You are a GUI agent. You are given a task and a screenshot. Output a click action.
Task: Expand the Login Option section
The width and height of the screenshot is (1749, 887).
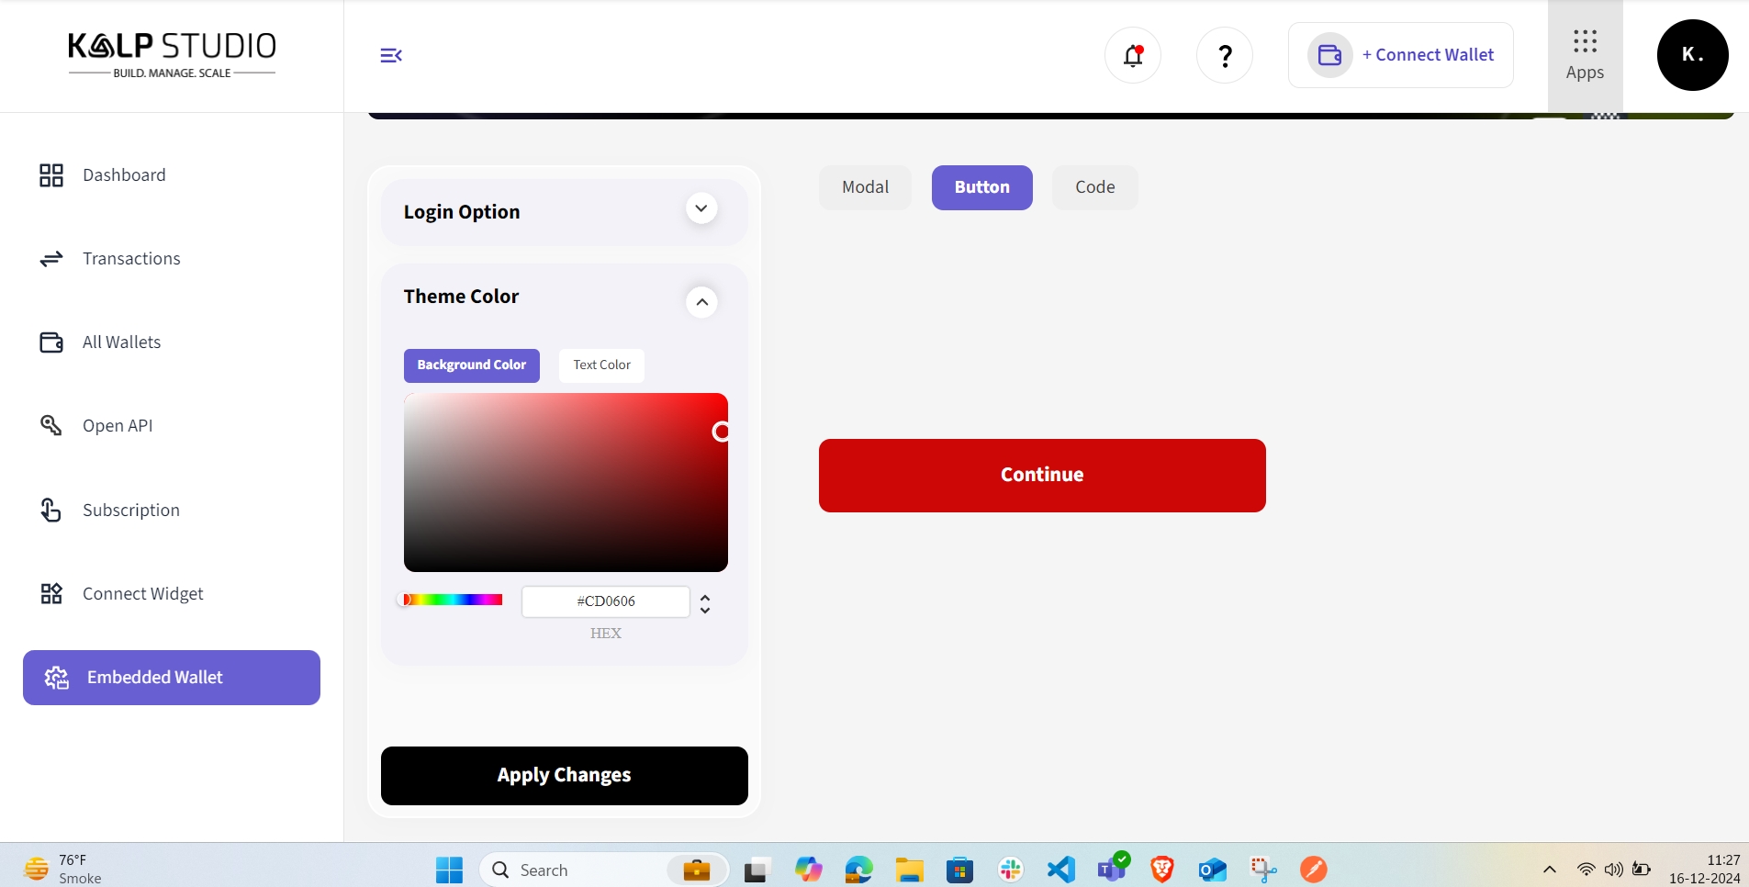(701, 209)
